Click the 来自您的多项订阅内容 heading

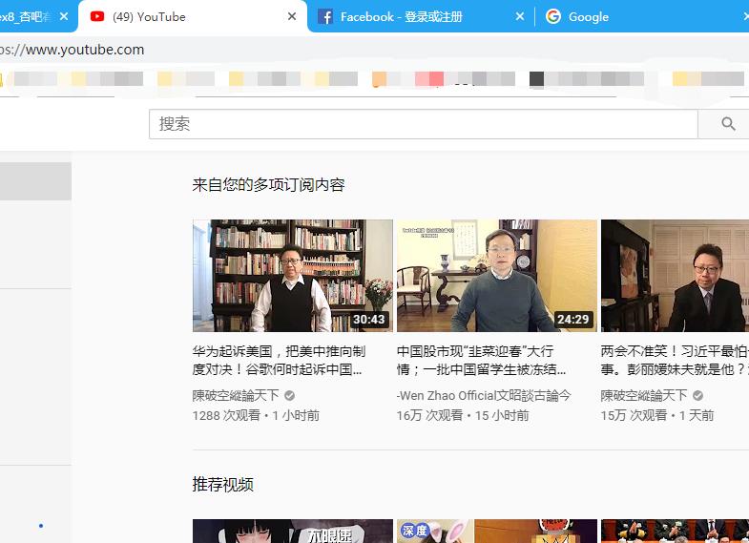click(x=268, y=185)
